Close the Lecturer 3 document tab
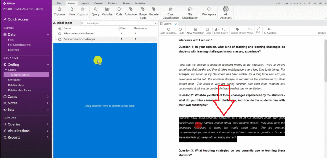This screenshot has height=158, width=327. click(176, 24)
